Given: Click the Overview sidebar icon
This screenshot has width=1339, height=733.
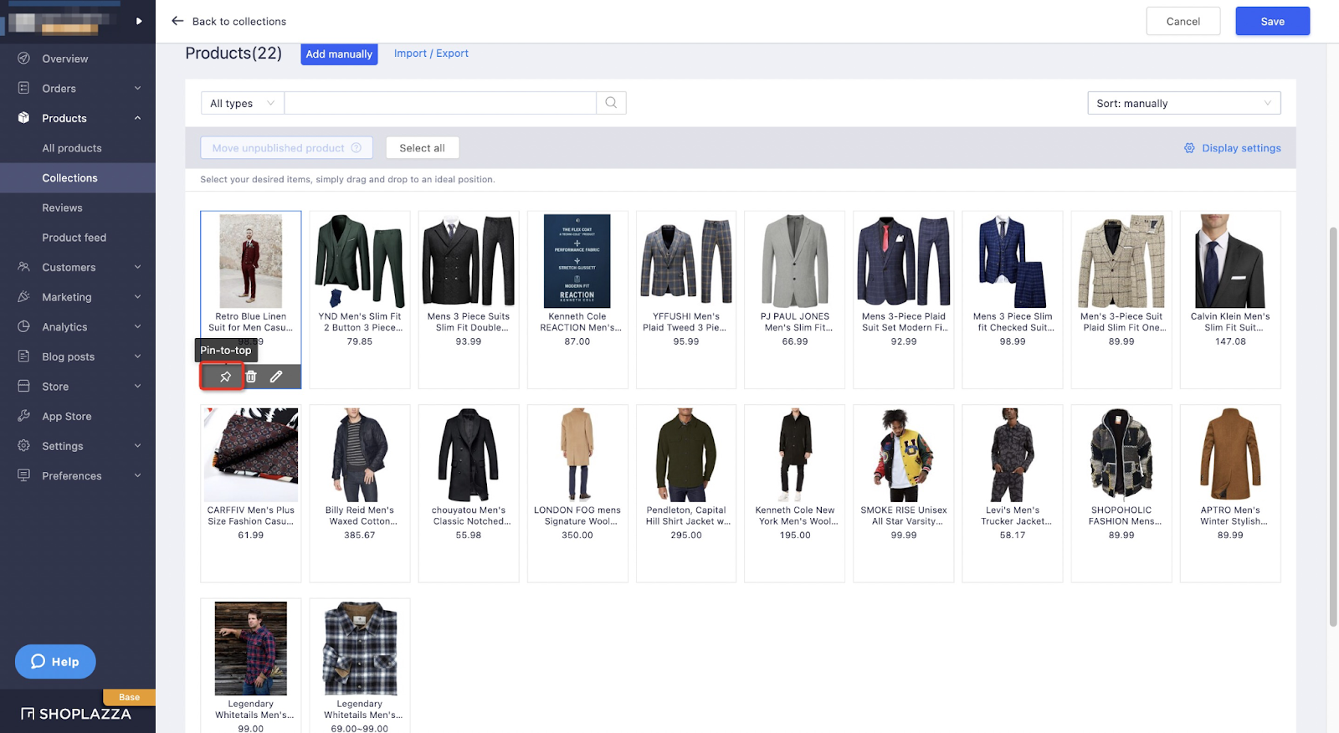Looking at the screenshot, I should tap(23, 59).
